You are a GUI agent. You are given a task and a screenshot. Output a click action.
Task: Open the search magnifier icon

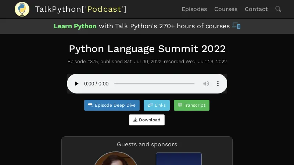(278, 9)
